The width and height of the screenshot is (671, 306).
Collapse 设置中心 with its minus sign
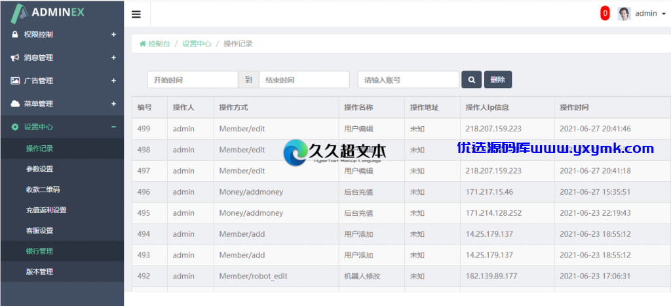(x=113, y=127)
